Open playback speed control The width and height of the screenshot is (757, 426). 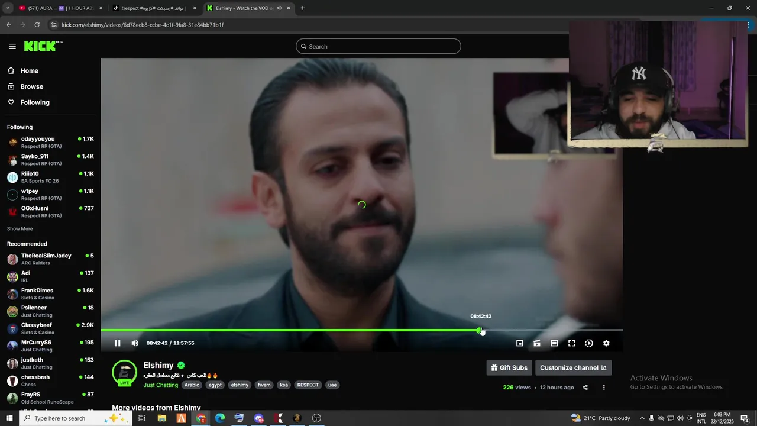(x=589, y=343)
